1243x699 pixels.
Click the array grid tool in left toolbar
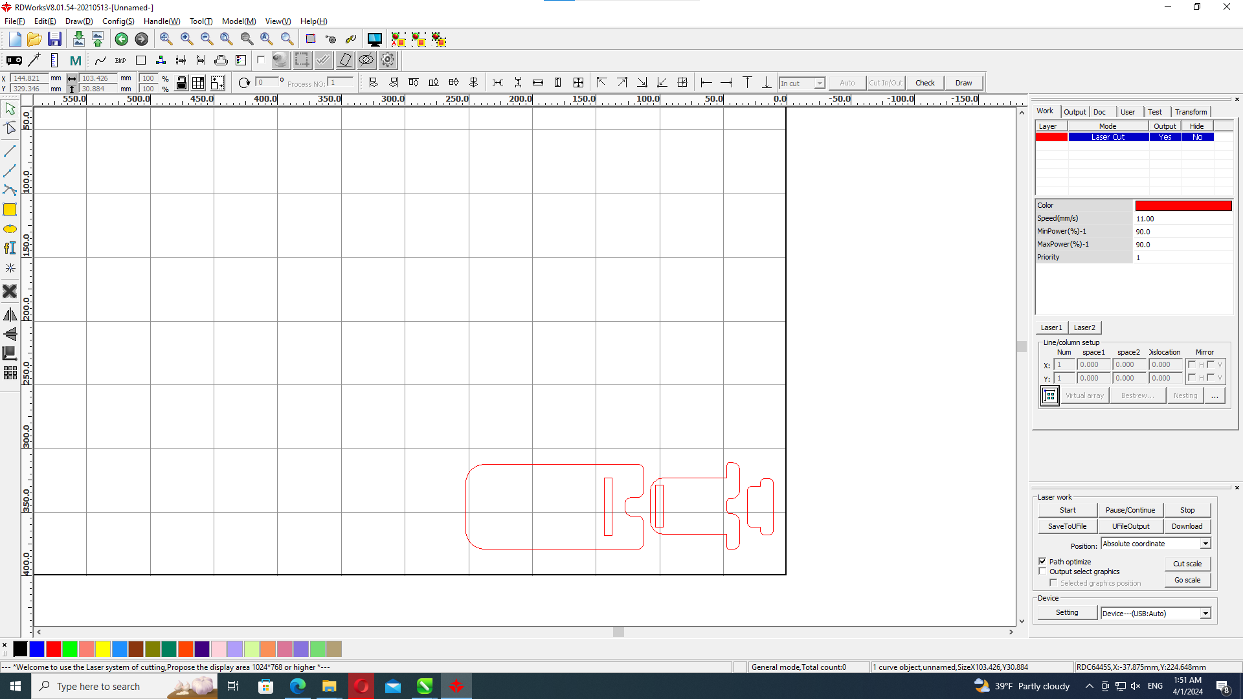(10, 373)
